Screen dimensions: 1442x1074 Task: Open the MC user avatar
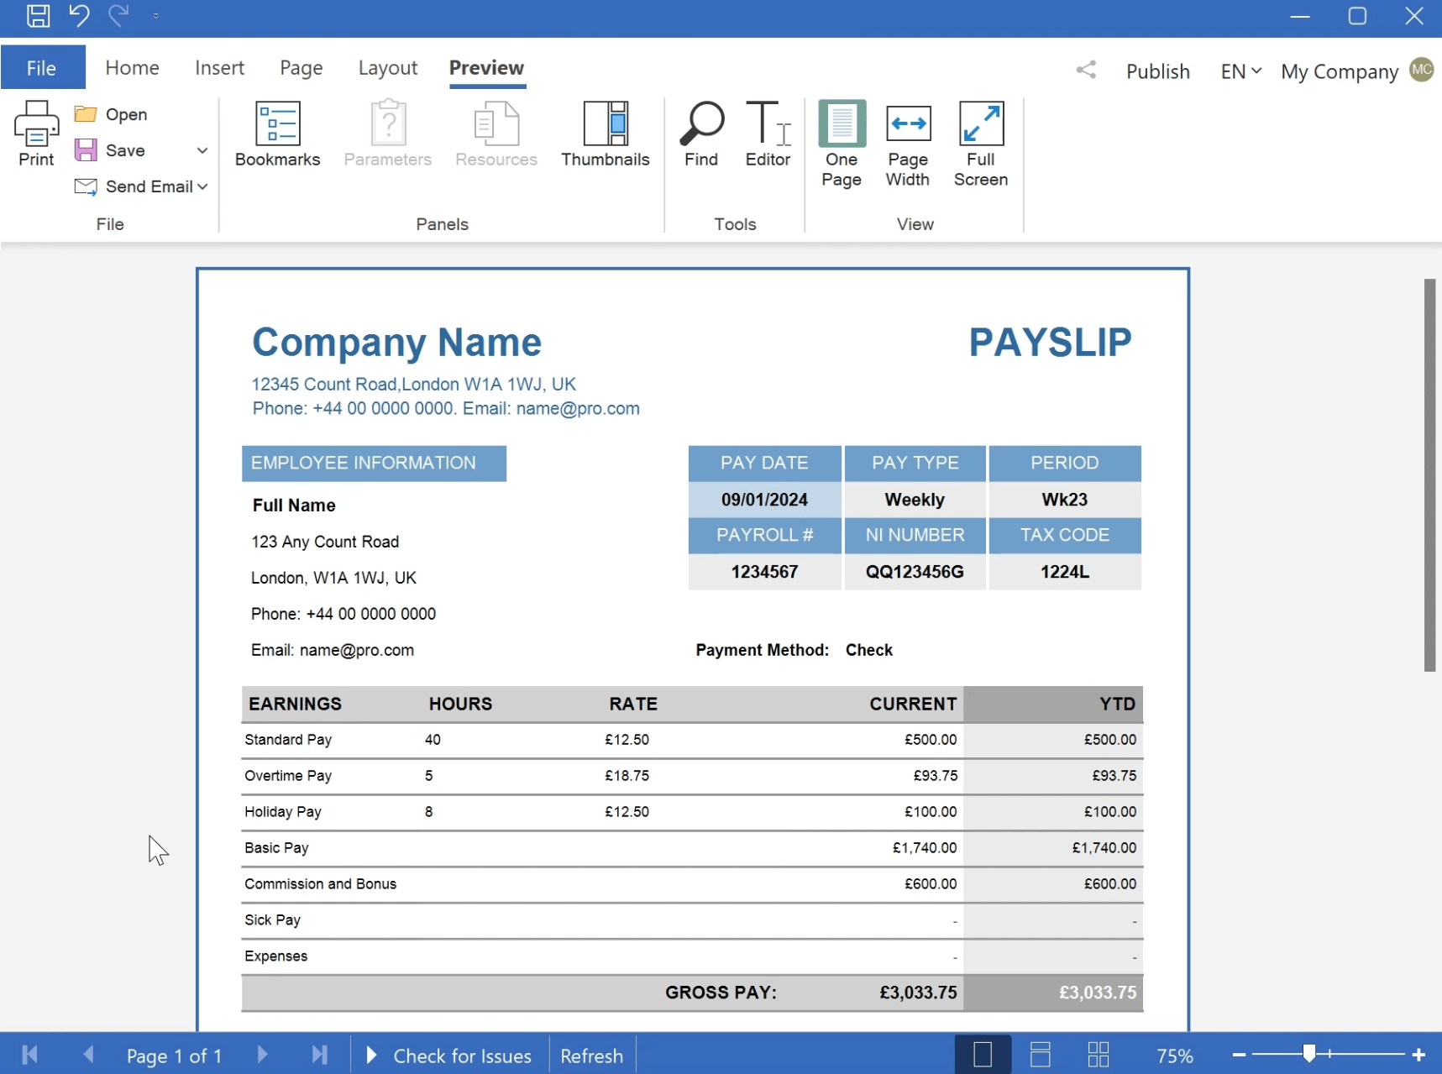tap(1421, 70)
